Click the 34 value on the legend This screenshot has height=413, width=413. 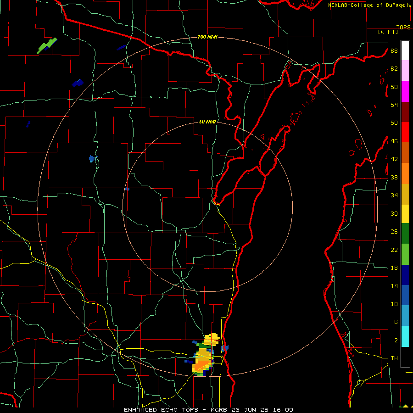tap(394, 195)
